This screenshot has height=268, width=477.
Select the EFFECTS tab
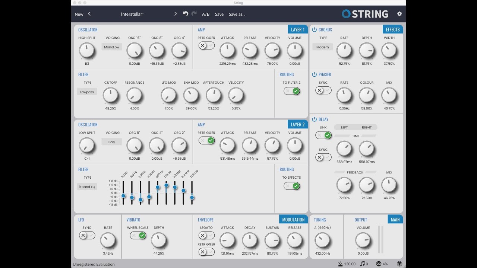coord(393,29)
